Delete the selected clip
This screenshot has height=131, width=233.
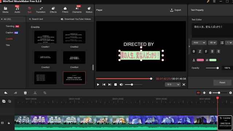[25, 93]
